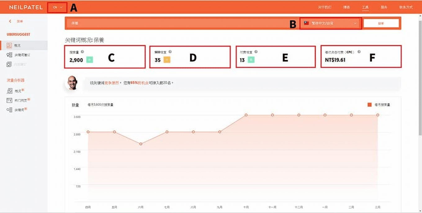Open the CN site language dropdown
This screenshot has width=422, height=213.
point(57,7)
